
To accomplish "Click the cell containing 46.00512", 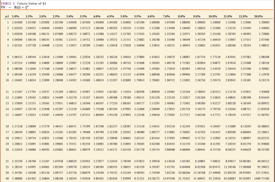I will coord(263,161).
